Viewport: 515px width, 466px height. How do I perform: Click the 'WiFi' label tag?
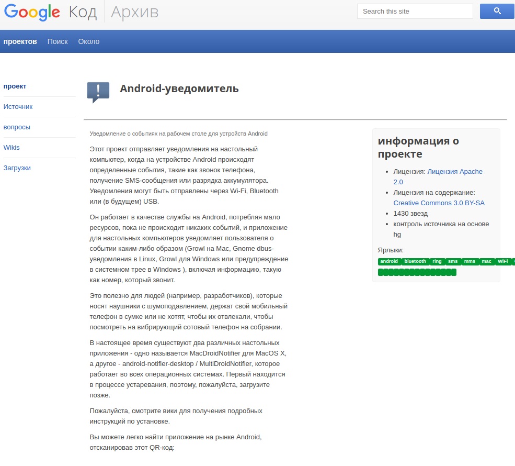tap(503, 261)
